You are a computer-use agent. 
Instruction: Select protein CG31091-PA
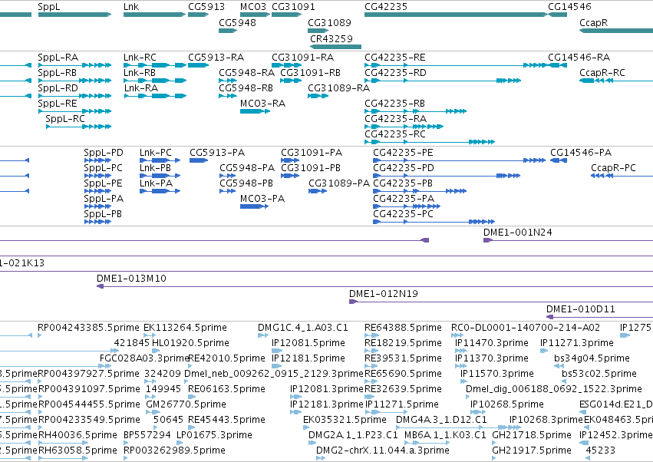click(312, 153)
